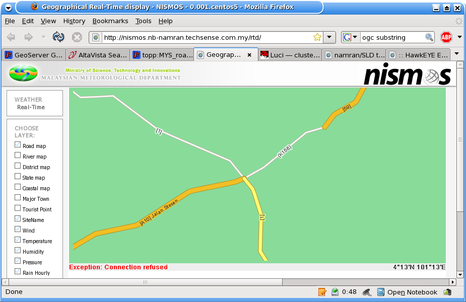Click the magnifier icon in search bar

pyautogui.click(x=429, y=37)
